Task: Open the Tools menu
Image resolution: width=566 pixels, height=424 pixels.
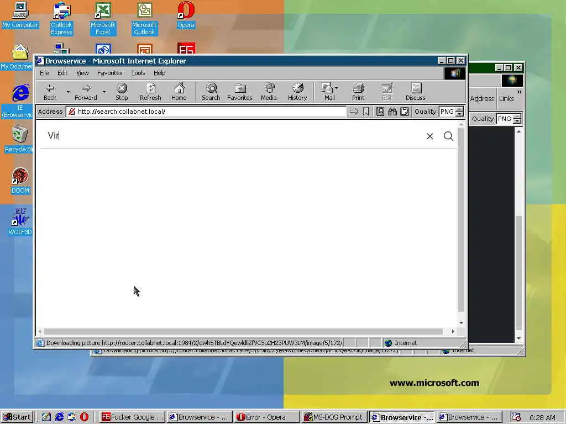Action: pos(138,73)
